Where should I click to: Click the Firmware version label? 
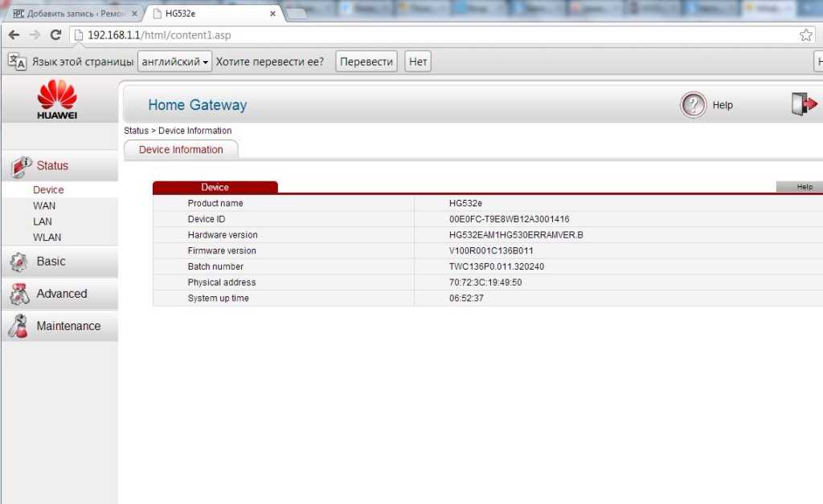click(222, 250)
